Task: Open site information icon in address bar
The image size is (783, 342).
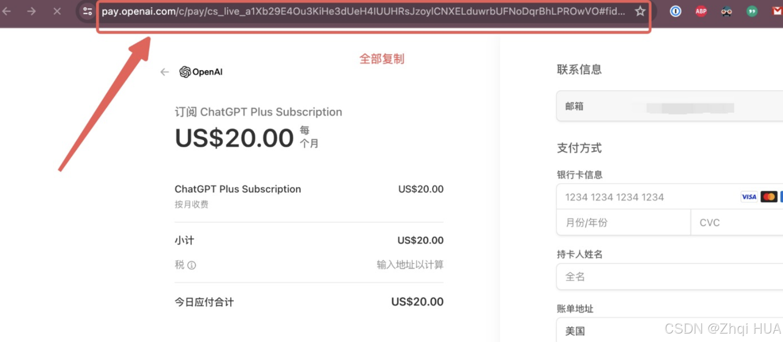Action: coord(87,11)
